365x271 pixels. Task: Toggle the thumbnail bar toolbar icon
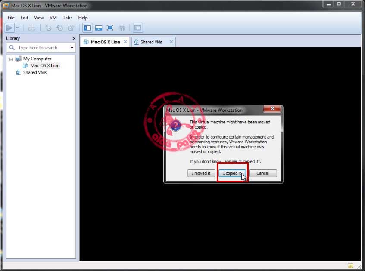99,28
